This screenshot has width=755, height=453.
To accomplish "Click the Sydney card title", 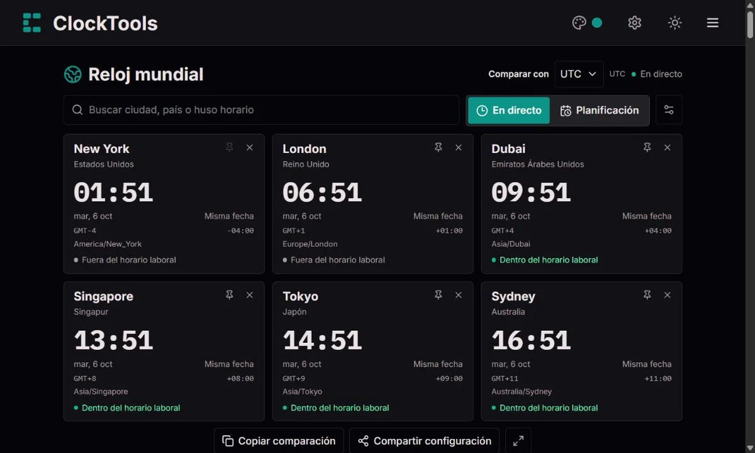I will click(513, 296).
